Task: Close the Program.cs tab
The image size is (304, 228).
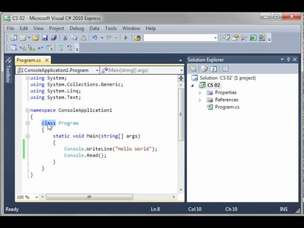Action: (47, 60)
